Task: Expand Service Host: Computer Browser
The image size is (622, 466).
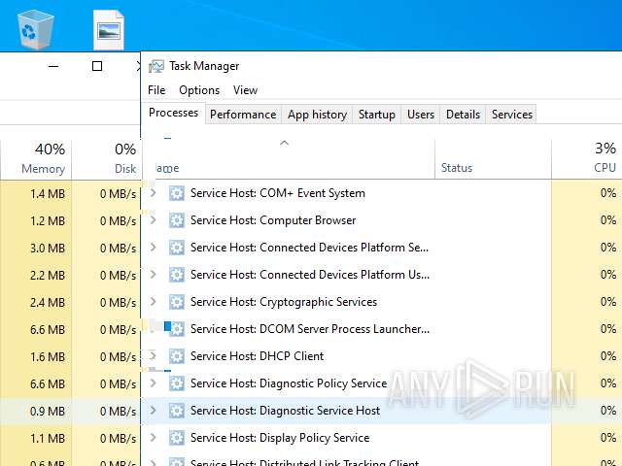Action: (x=154, y=220)
